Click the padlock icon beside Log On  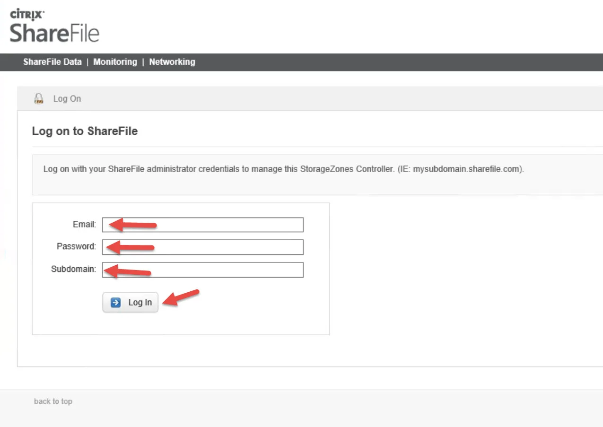tap(39, 98)
